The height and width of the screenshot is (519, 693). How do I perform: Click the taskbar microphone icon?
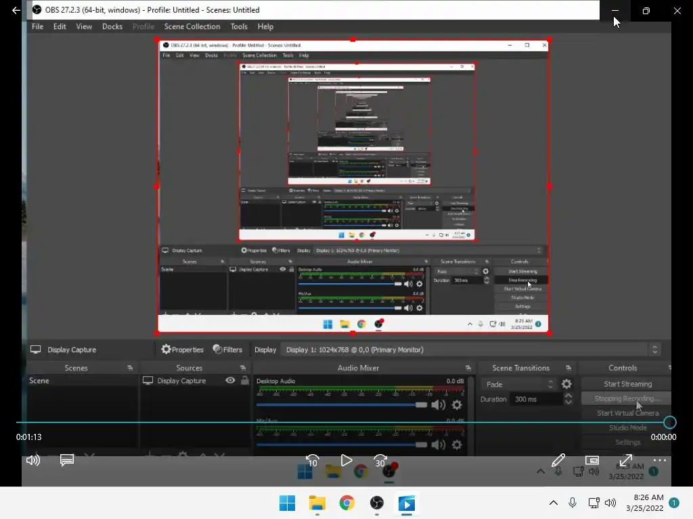[x=573, y=503]
